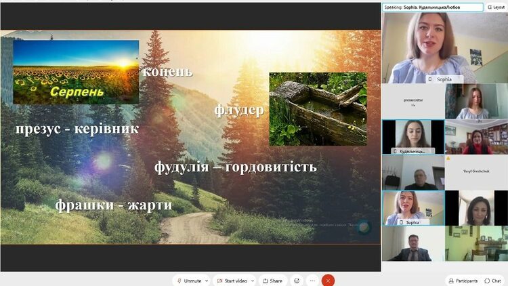The height and width of the screenshot is (286, 508).
Task: Open the Participants panel
Action: 463,281
